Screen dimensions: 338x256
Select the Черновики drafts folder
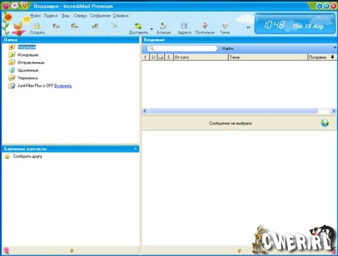click(28, 78)
